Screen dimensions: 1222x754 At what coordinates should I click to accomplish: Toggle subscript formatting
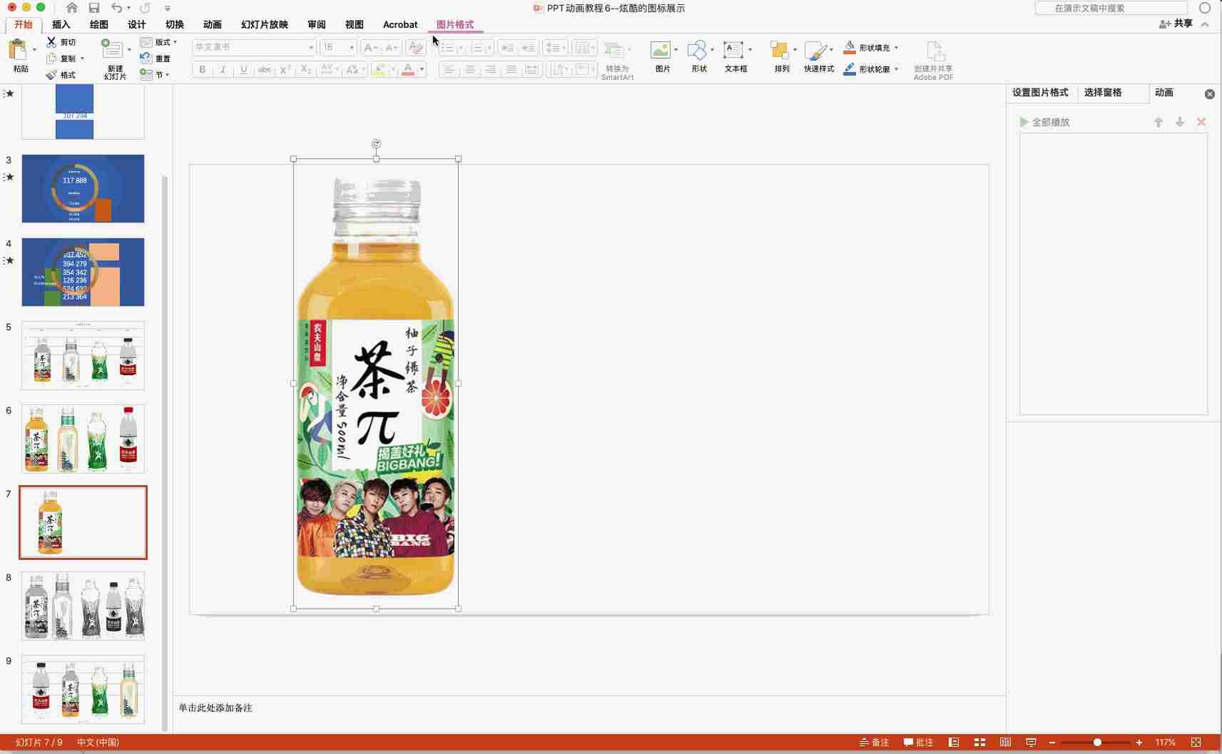(x=306, y=69)
